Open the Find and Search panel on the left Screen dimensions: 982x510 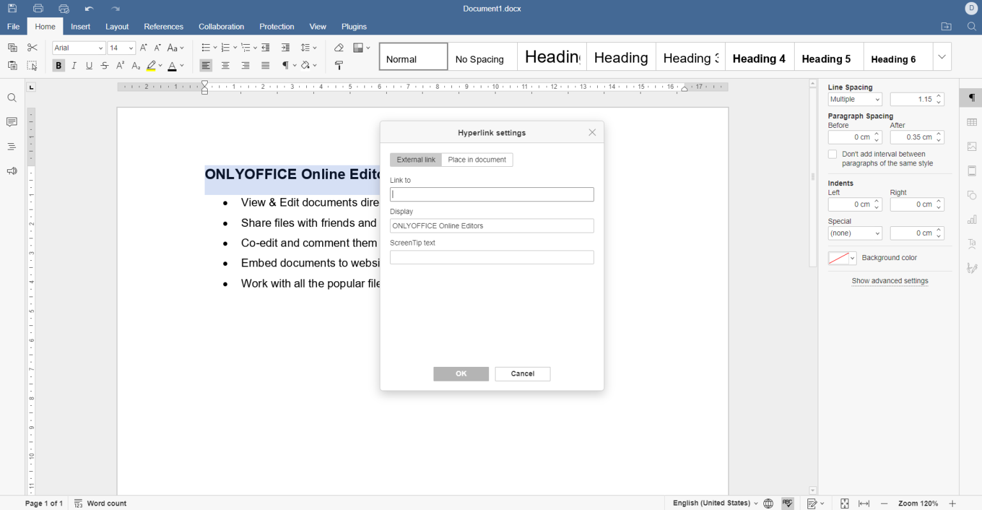[12, 97]
